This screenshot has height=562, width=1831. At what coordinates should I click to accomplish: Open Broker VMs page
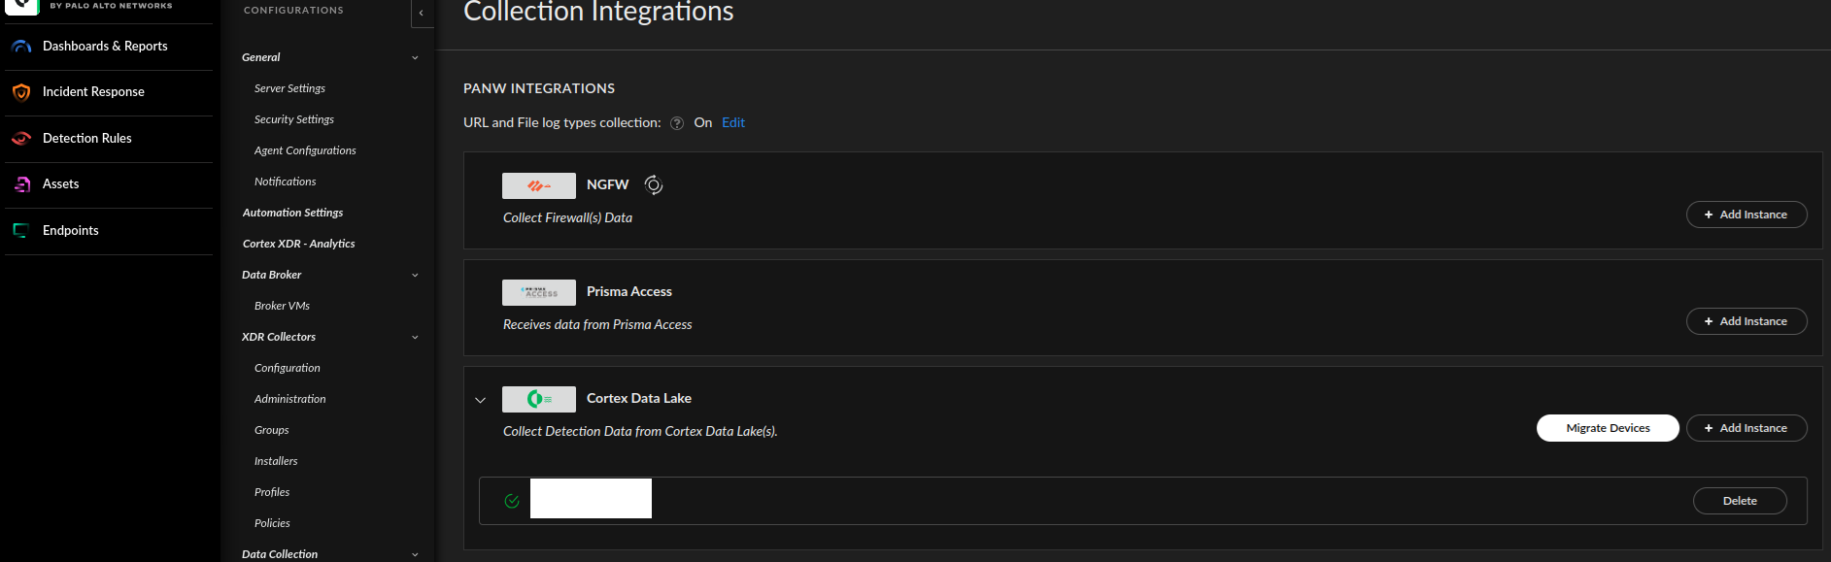(282, 306)
